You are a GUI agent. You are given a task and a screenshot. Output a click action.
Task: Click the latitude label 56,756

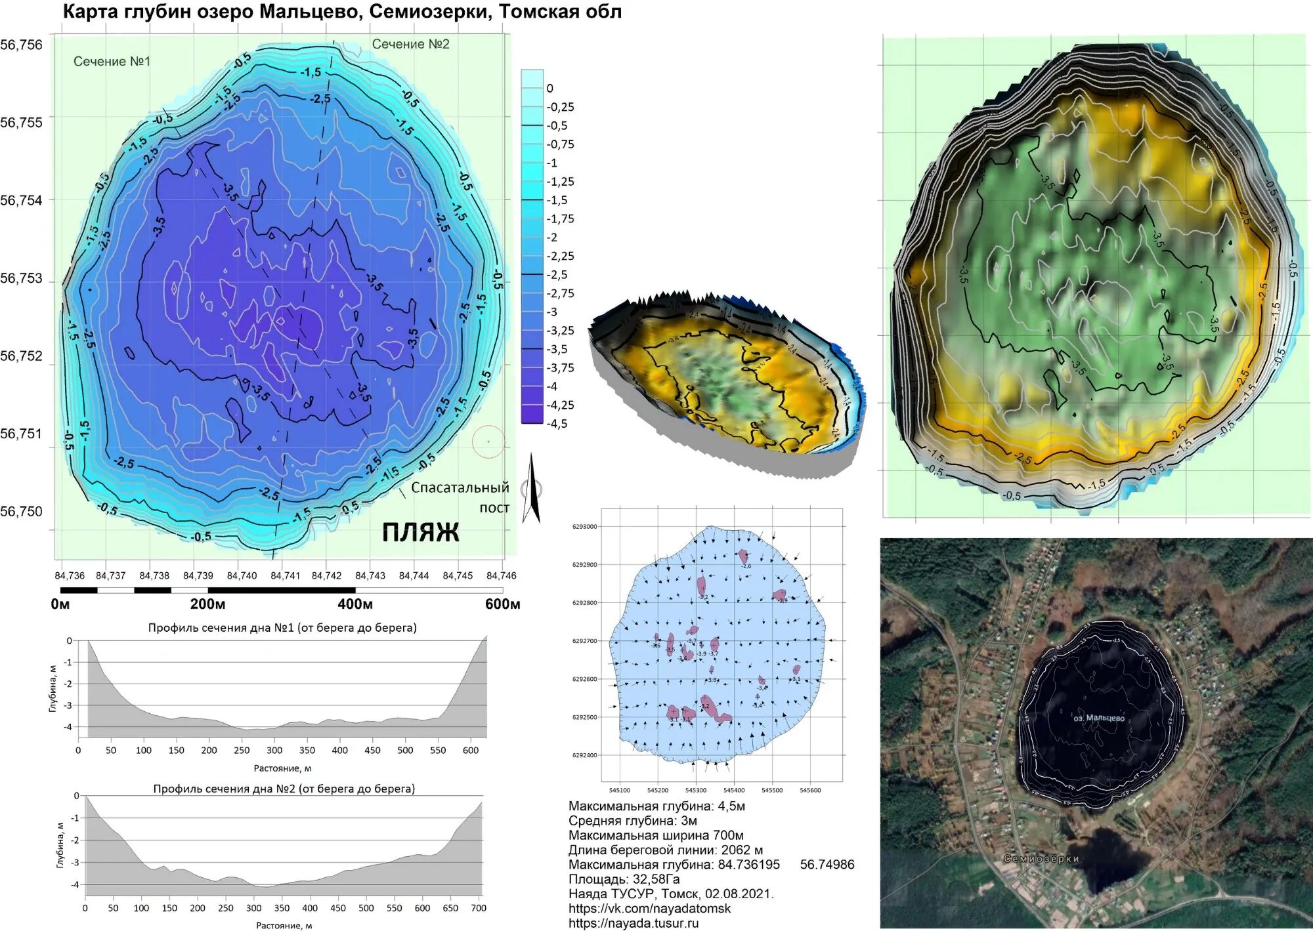pos(21,45)
